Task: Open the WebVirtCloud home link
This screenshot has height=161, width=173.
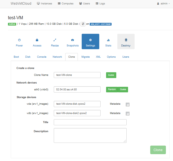Action: point(21,4)
